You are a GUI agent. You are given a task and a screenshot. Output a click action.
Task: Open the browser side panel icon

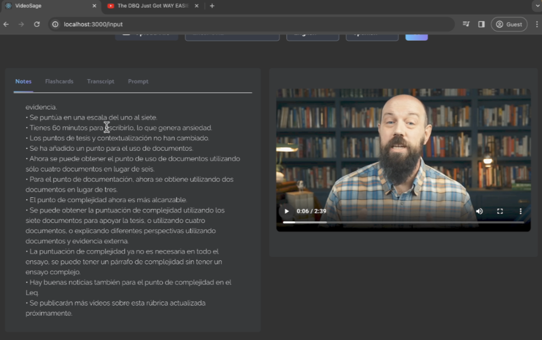point(481,24)
